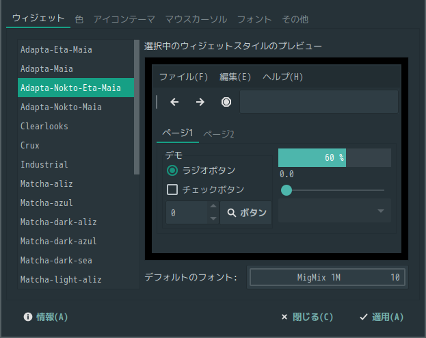Click the stop icon in the preview toolbar
Viewport: 426px width, 338px height.
pyautogui.click(x=226, y=102)
